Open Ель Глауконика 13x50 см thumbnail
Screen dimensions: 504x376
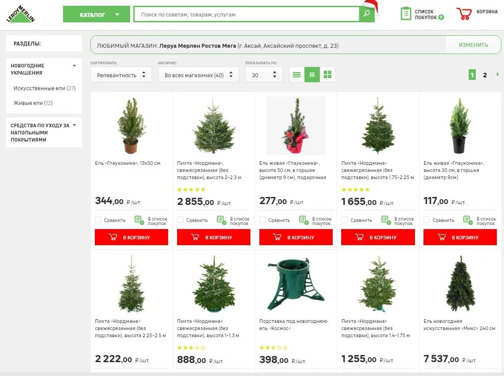131,126
